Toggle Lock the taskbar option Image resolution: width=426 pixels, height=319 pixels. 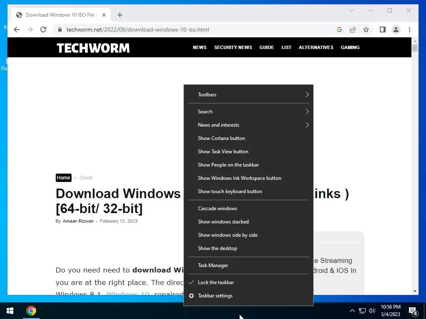click(x=249, y=282)
